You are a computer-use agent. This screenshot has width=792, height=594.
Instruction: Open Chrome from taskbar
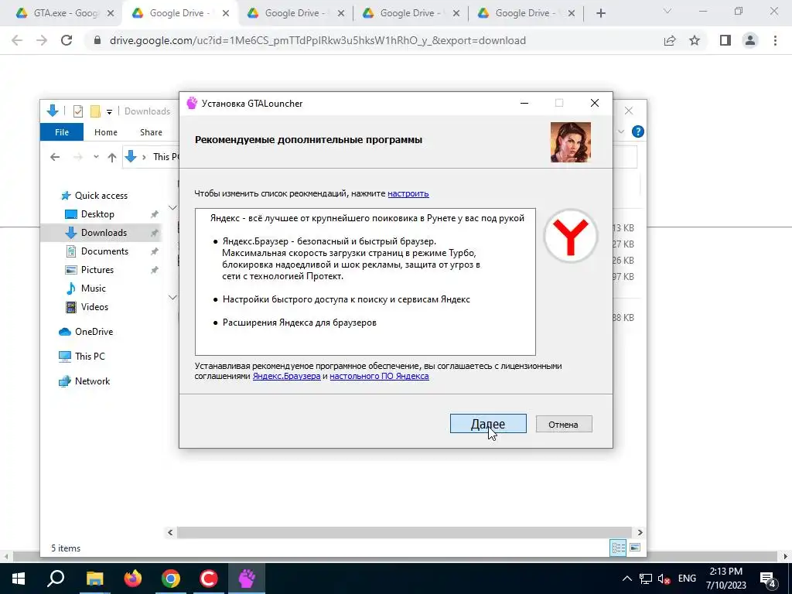pyautogui.click(x=171, y=579)
